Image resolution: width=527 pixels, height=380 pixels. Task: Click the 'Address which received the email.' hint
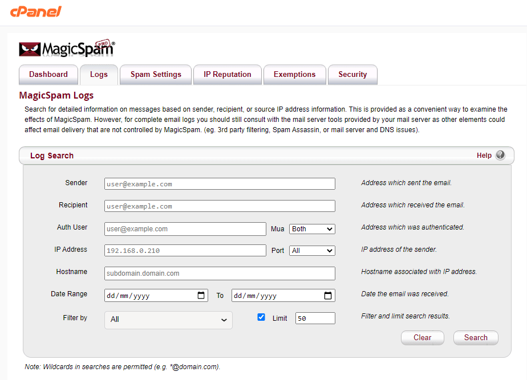413,205
